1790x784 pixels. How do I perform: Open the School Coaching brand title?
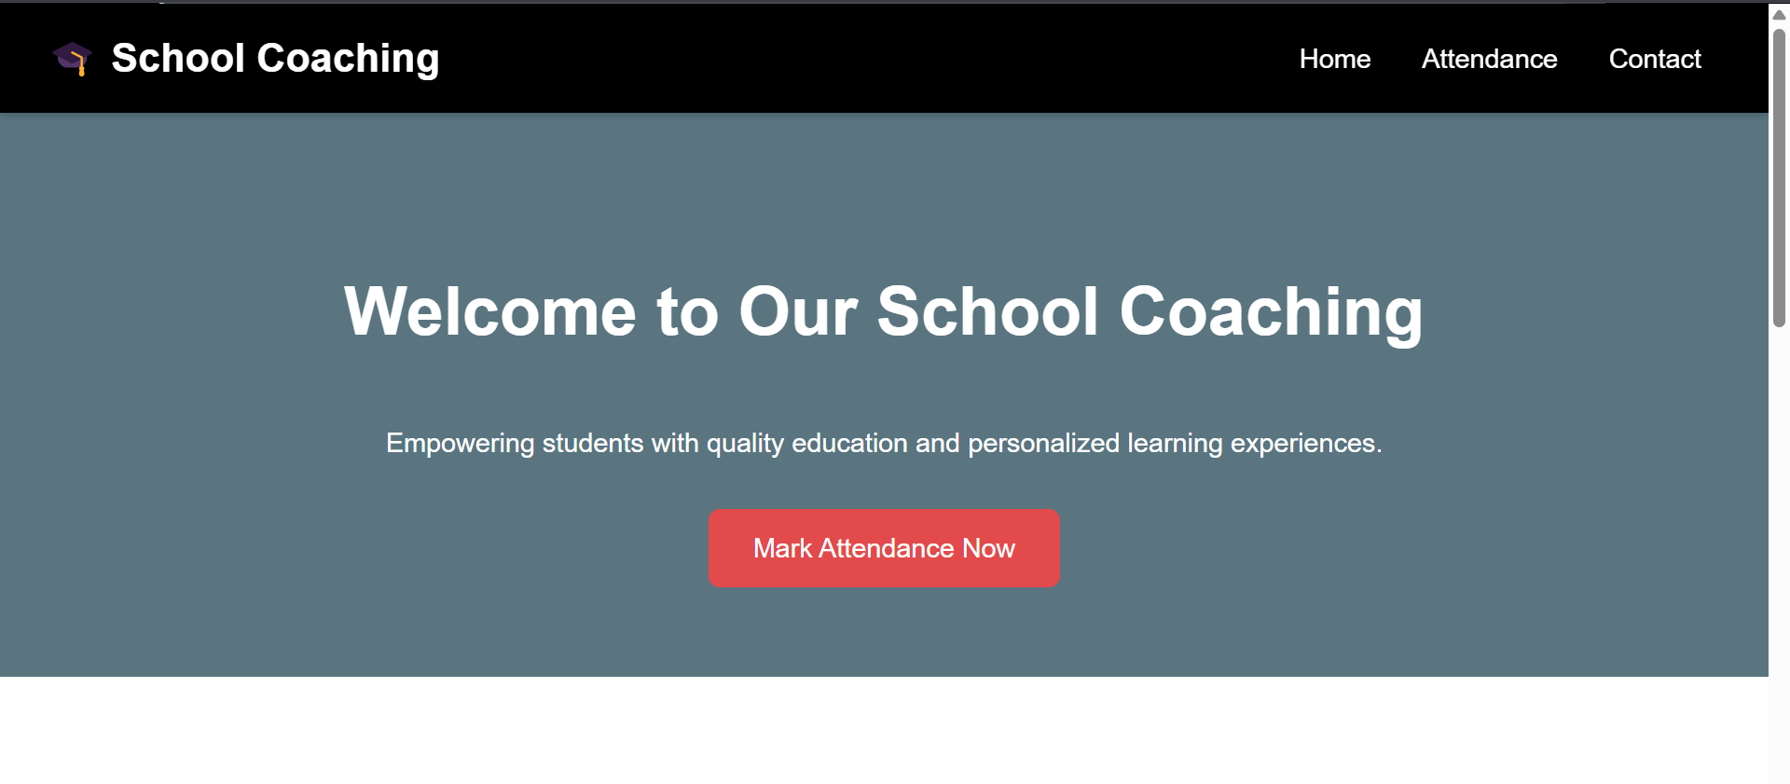(275, 59)
